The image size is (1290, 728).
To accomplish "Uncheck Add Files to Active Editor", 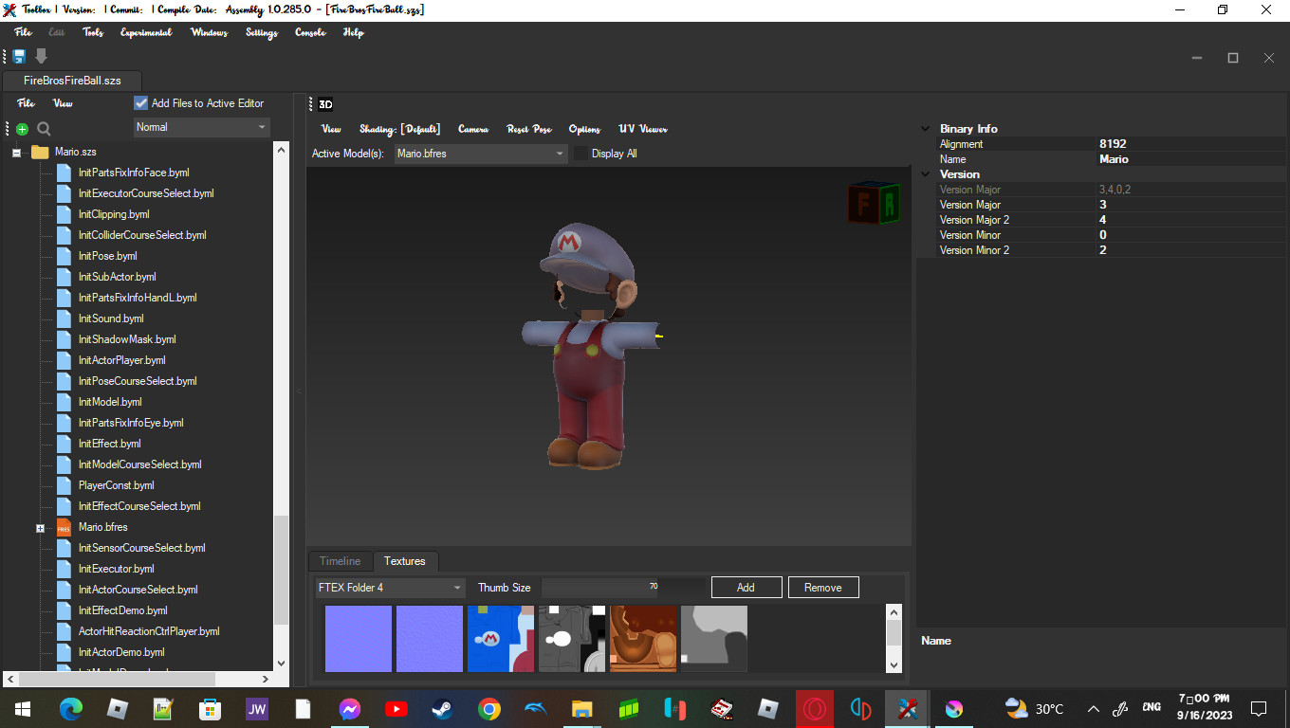I will (x=141, y=103).
